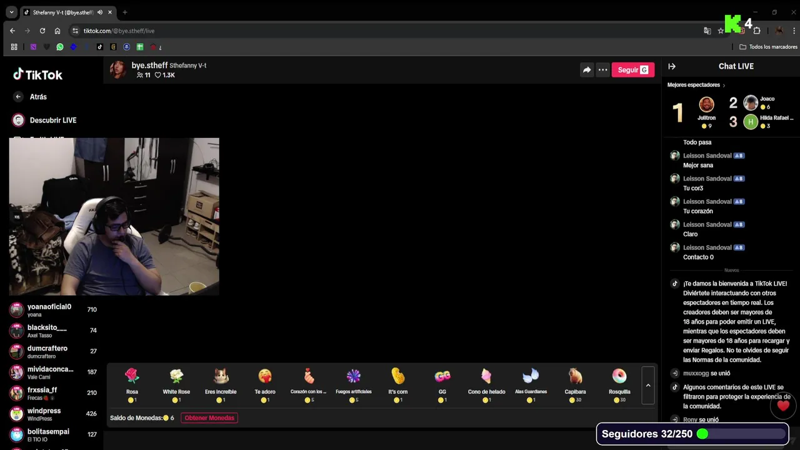
Task: Expand the gift tray arrow
Action: (648, 385)
